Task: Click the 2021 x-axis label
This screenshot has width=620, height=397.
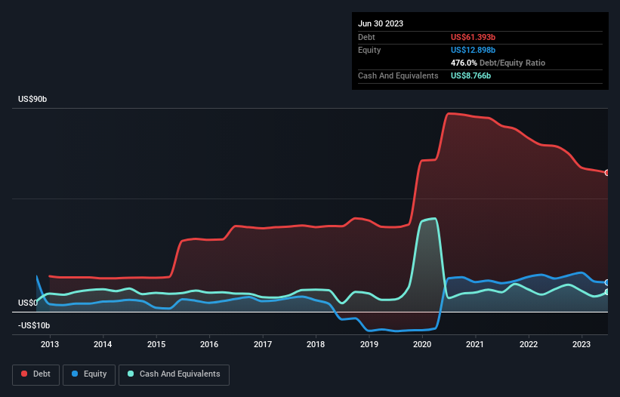Action: [475, 344]
